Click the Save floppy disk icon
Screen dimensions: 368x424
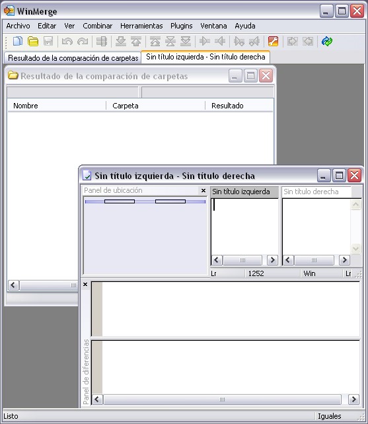point(48,42)
